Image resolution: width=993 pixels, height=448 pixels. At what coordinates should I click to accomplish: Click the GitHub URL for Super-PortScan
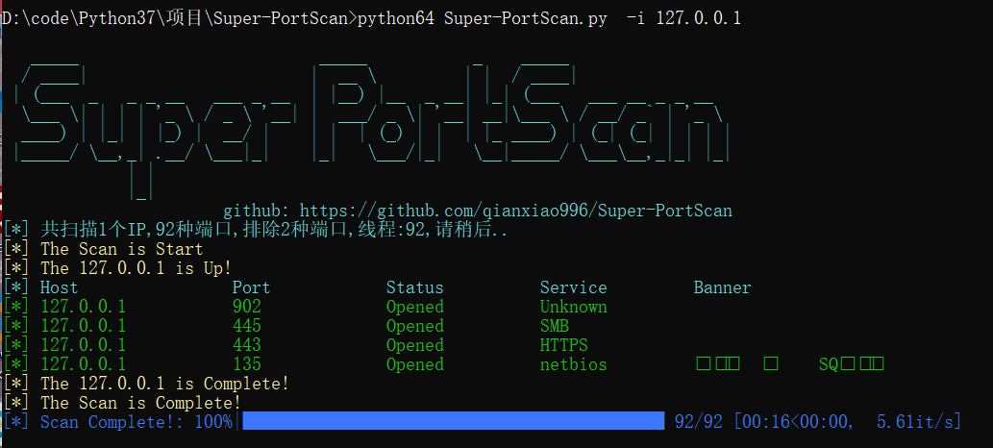click(x=515, y=211)
